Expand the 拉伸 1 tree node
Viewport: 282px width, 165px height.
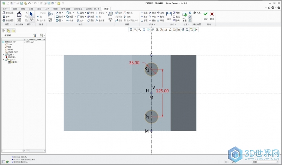tap(4, 55)
